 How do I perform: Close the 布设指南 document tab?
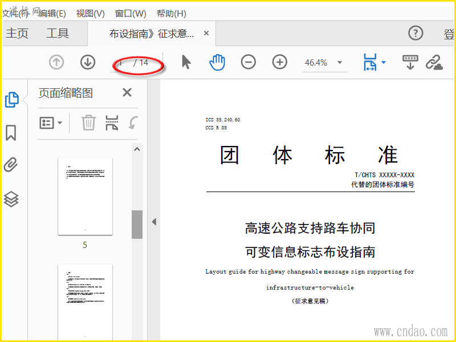[206, 33]
